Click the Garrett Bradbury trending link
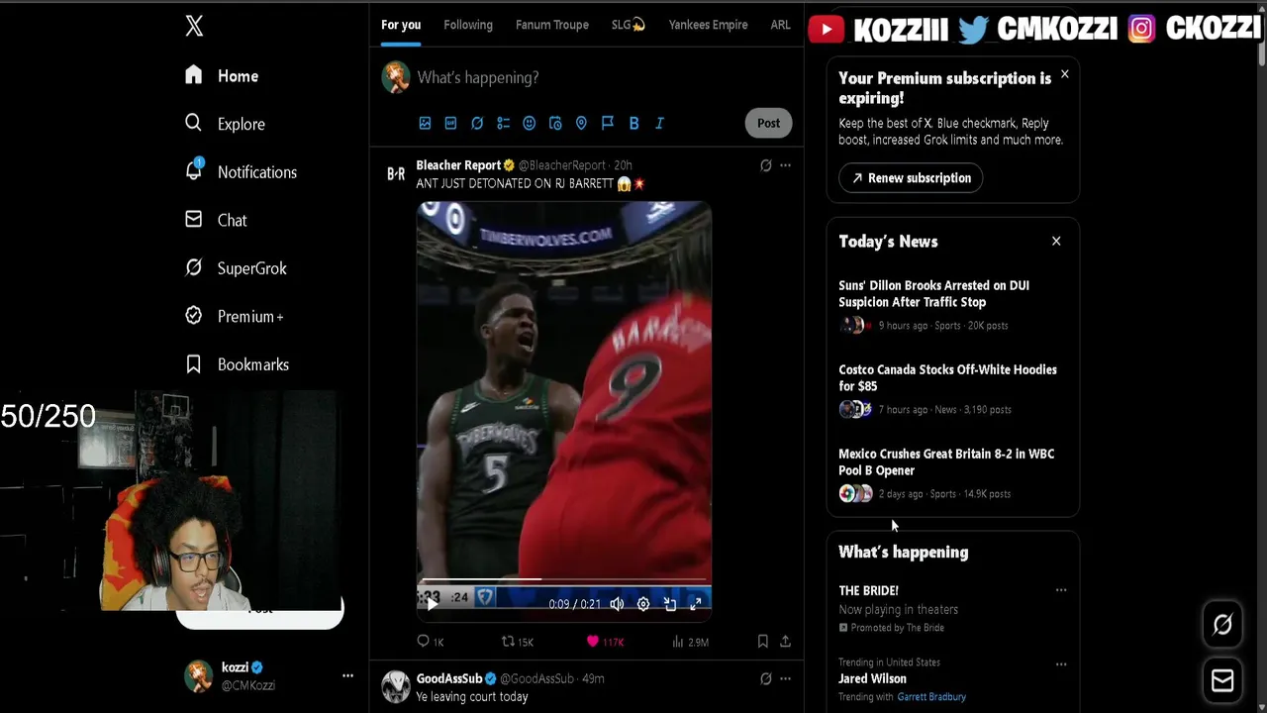 coord(931,697)
